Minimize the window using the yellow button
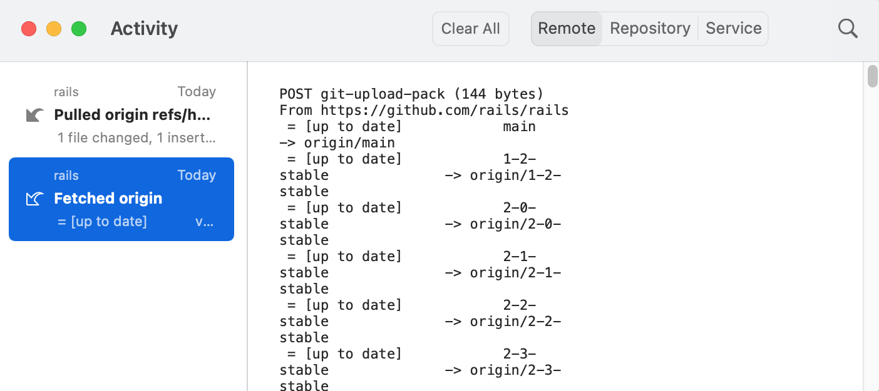Image resolution: width=879 pixels, height=391 pixels. [x=54, y=29]
